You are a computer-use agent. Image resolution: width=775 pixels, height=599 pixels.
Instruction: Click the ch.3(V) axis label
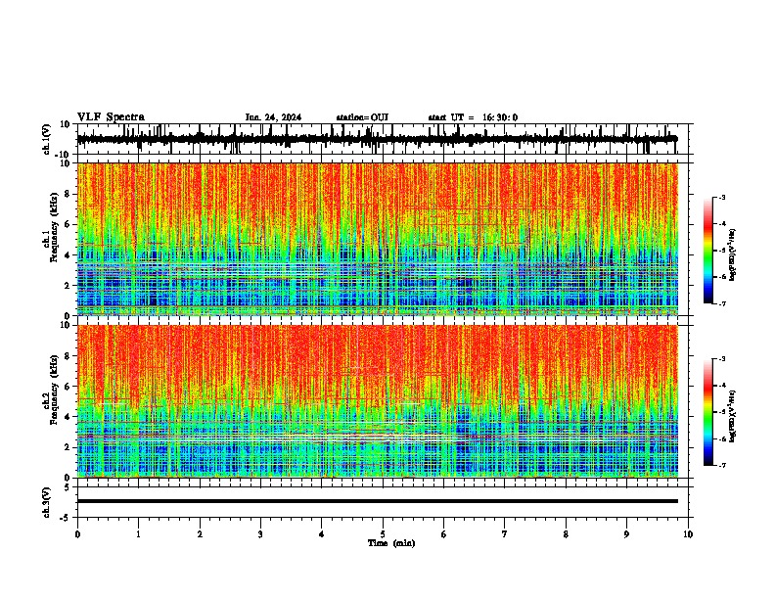[x=47, y=502]
